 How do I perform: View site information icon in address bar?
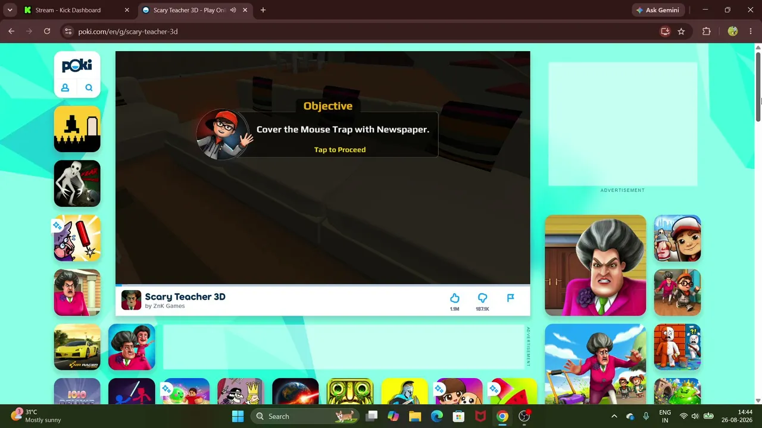[67, 32]
